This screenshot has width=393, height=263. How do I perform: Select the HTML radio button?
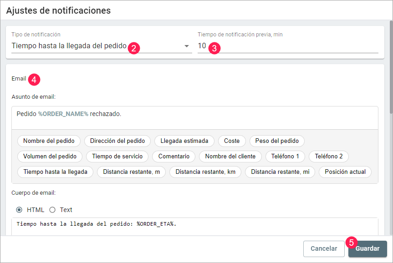19,210
